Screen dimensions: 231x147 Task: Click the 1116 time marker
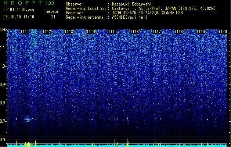tap(135, 32)
